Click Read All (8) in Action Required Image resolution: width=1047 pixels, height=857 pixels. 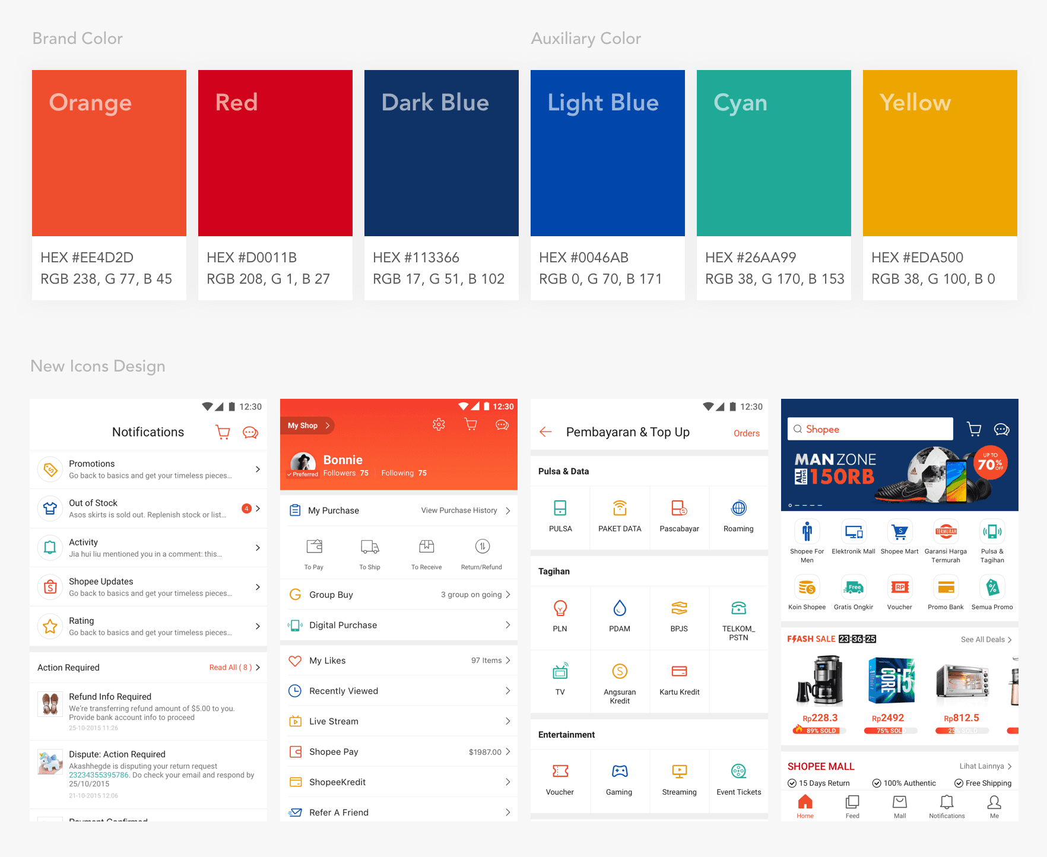click(x=230, y=667)
